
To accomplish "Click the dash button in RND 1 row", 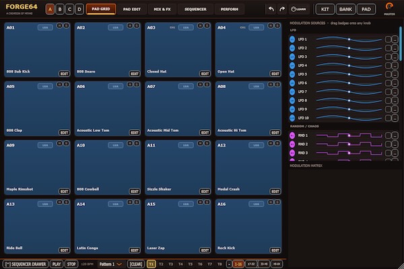I will coord(395,135).
